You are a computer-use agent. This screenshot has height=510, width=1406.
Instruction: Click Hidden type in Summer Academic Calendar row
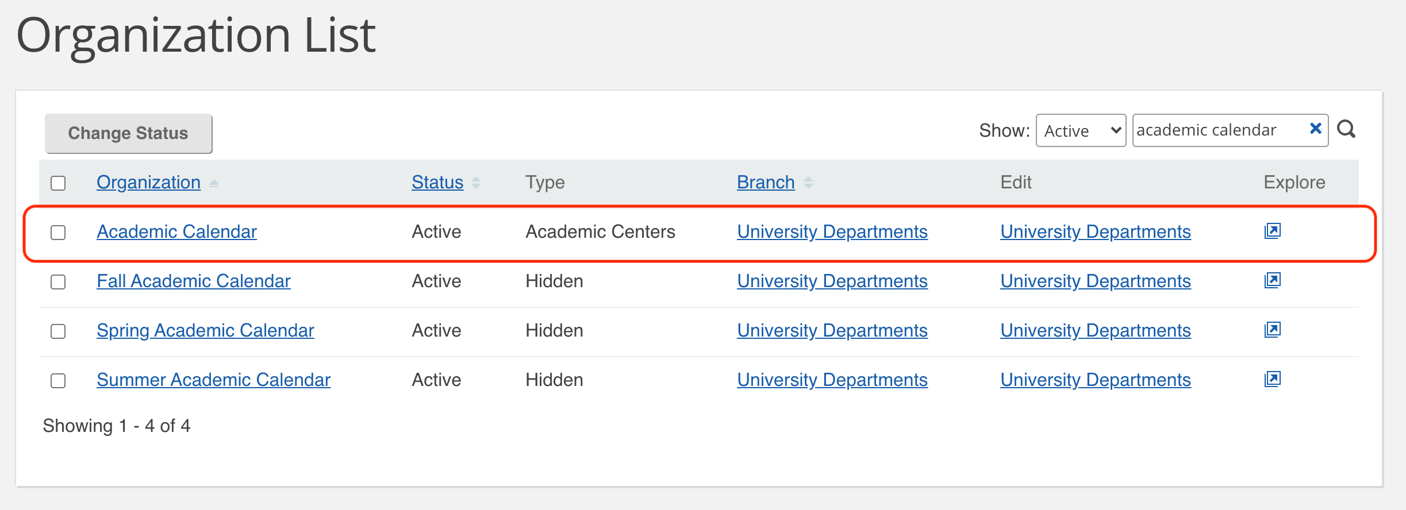(554, 380)
